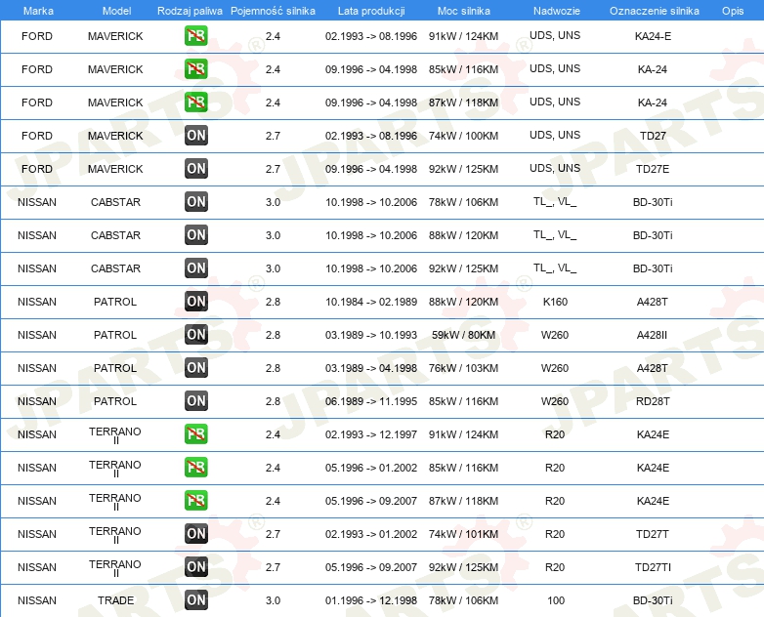Click the ON diesel icon in the TD27T row
The width and height of the screenshot is (764, 617).
[x=195, y=534]
